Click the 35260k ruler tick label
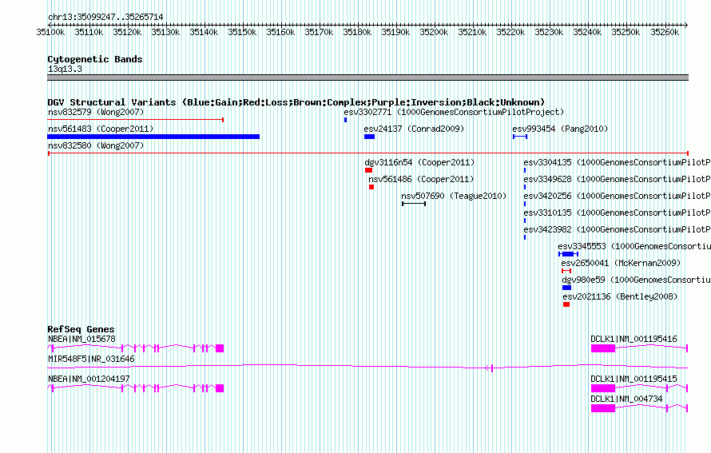Screen dimensions: 711x453 tap(665, 32)
